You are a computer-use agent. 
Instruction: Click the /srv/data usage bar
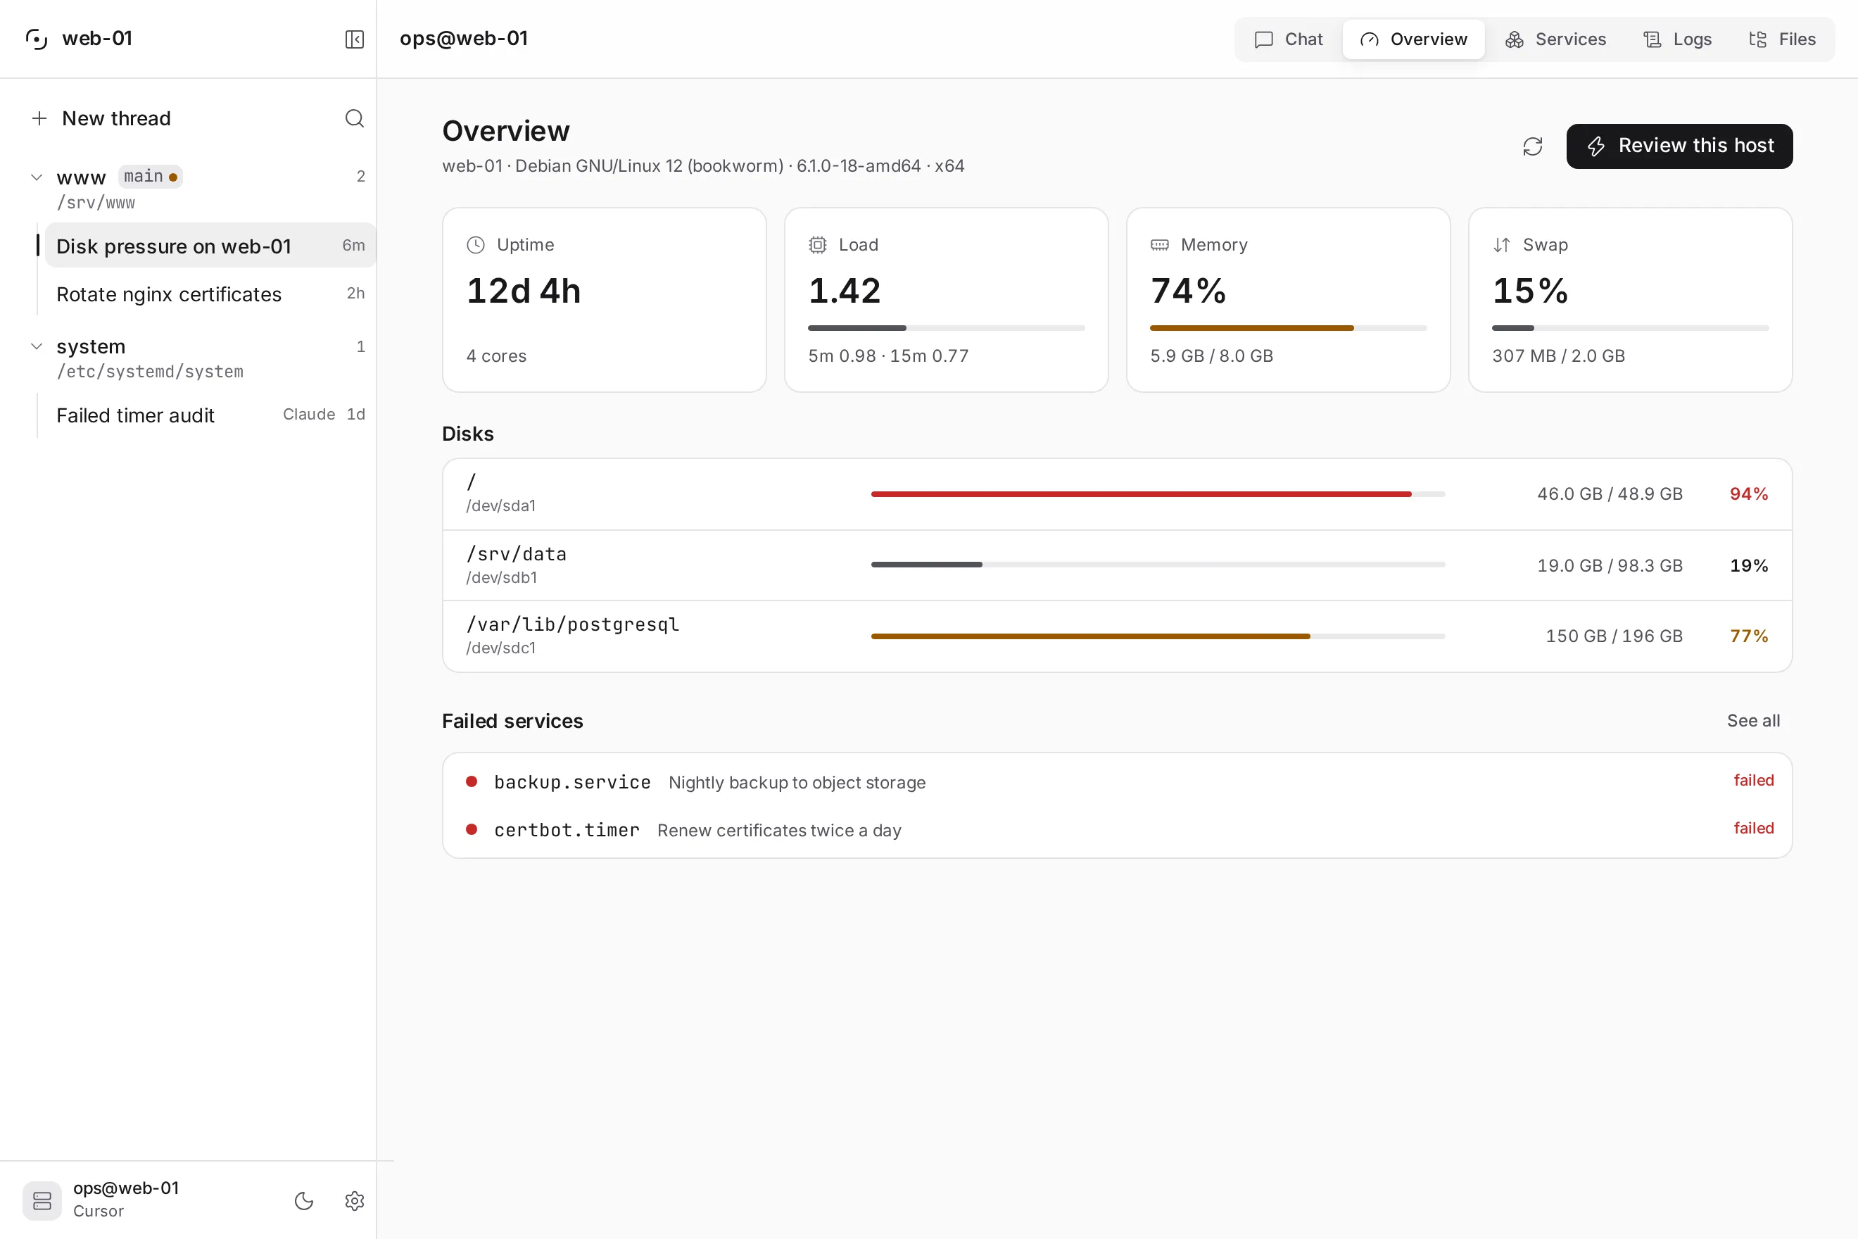(x=1158, y=565)
